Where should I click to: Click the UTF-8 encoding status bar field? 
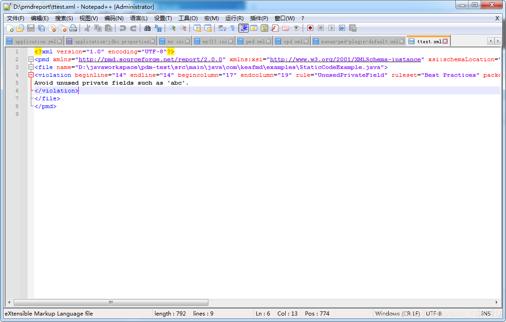pyautogui.click(x=433, y=314)
